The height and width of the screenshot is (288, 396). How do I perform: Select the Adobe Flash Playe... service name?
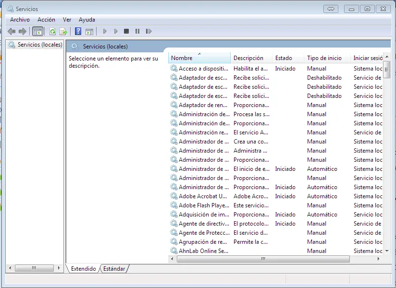pyautogui.click(x=204, y=205)
